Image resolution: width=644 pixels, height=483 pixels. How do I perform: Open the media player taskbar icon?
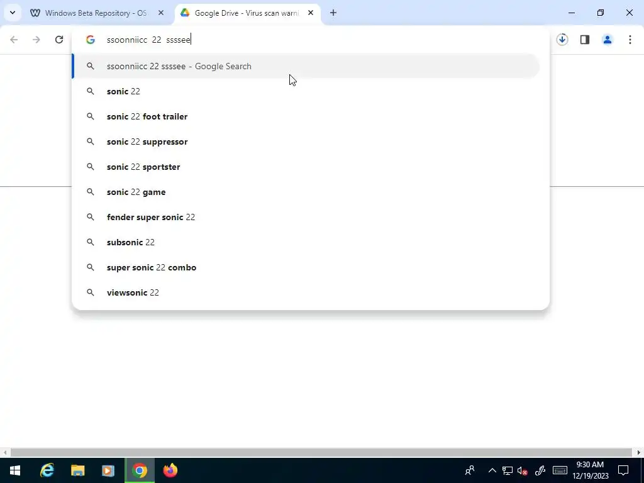pyautogui.click(x=108, y=470)
